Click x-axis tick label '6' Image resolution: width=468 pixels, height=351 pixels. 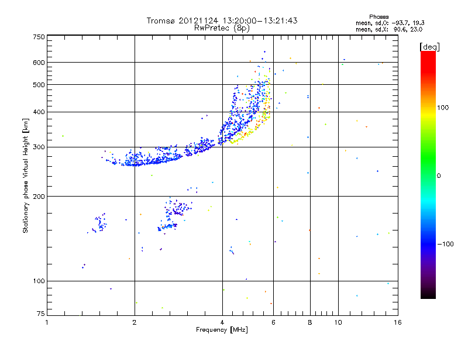[x=273, y=322]
